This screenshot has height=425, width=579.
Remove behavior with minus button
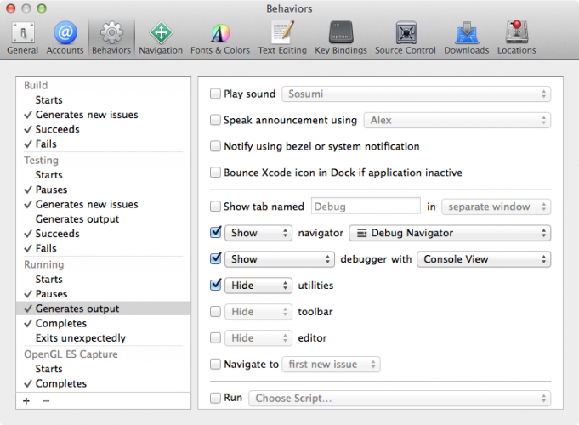point(46,401)
